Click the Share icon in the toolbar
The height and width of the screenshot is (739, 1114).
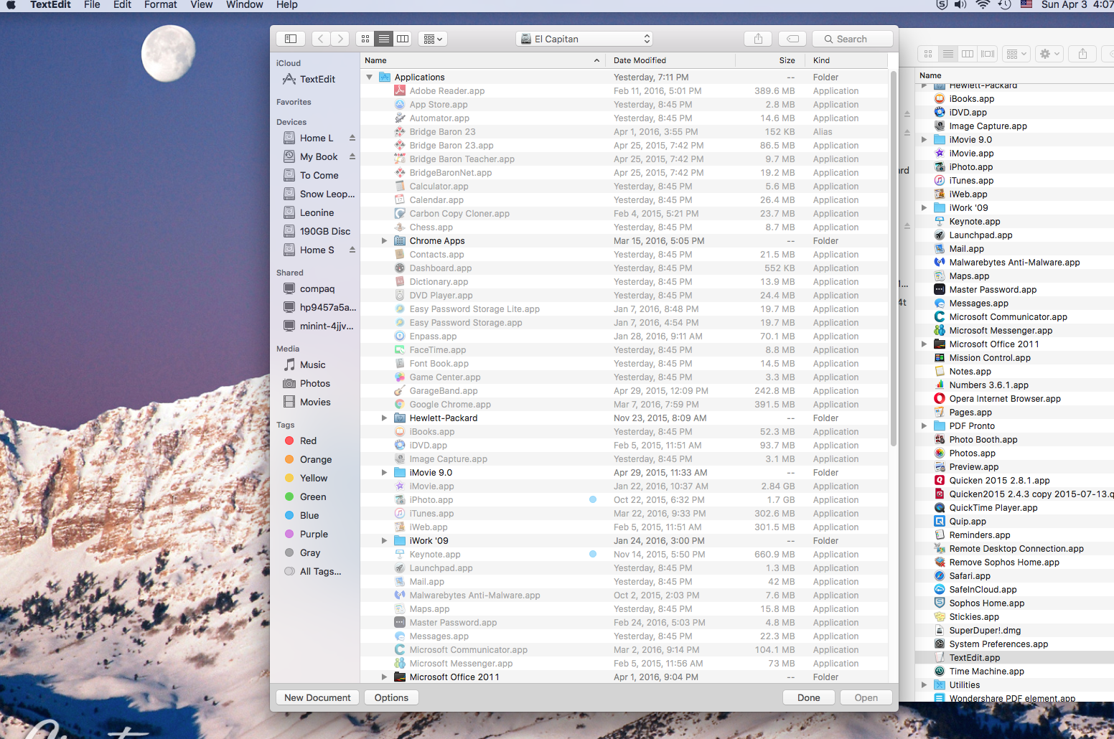(758, 38)
